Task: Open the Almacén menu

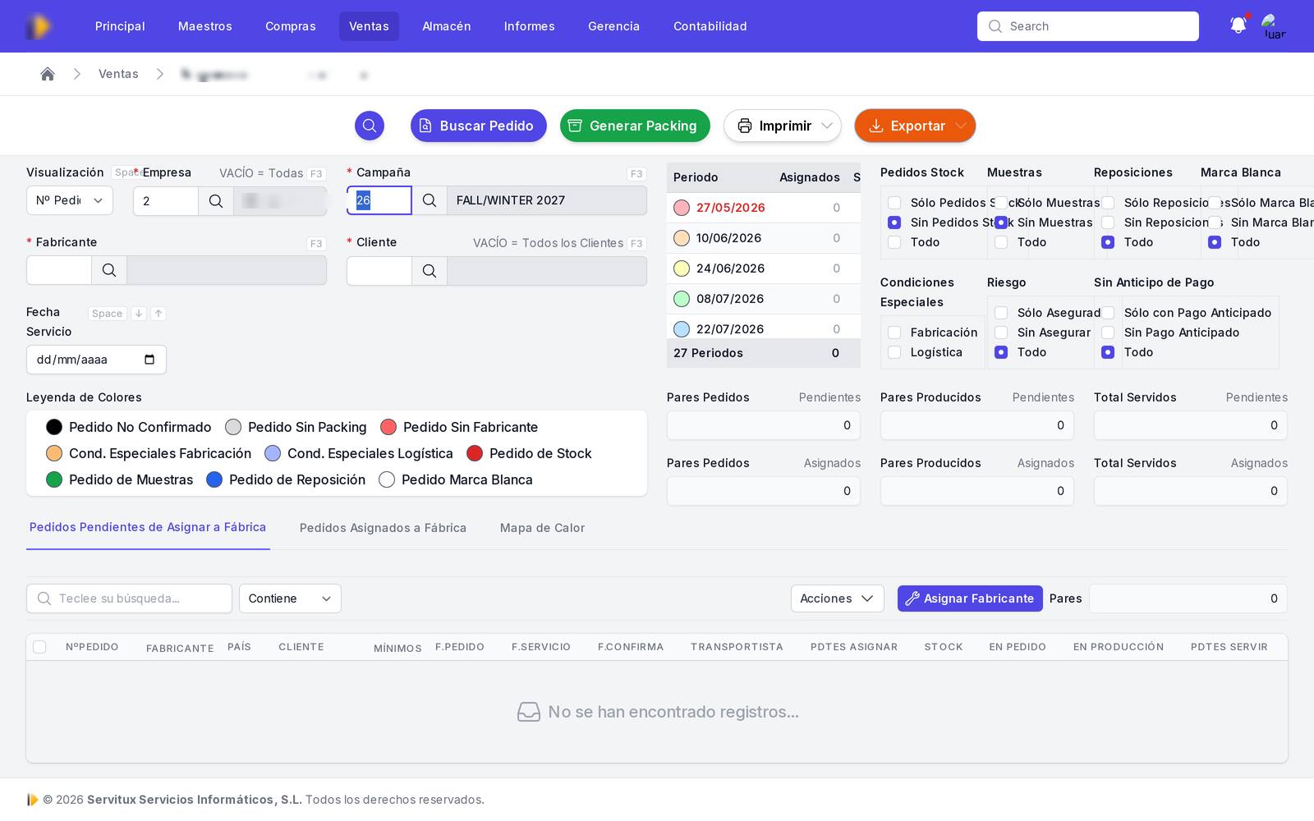Action: click(x=447, y=26)
